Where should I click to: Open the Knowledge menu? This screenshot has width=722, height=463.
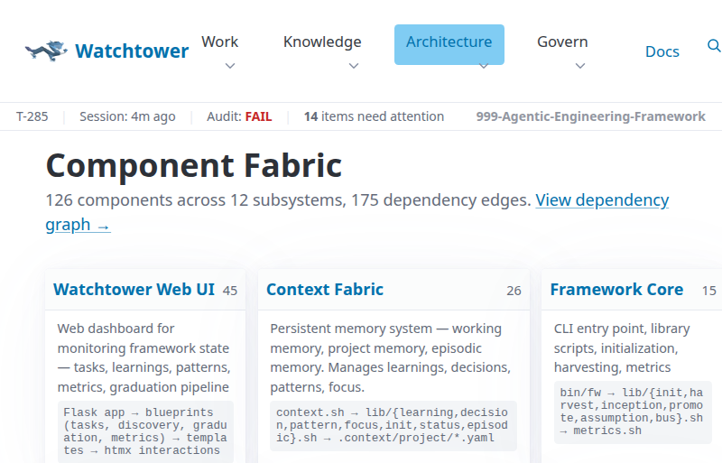click(322, 42)
